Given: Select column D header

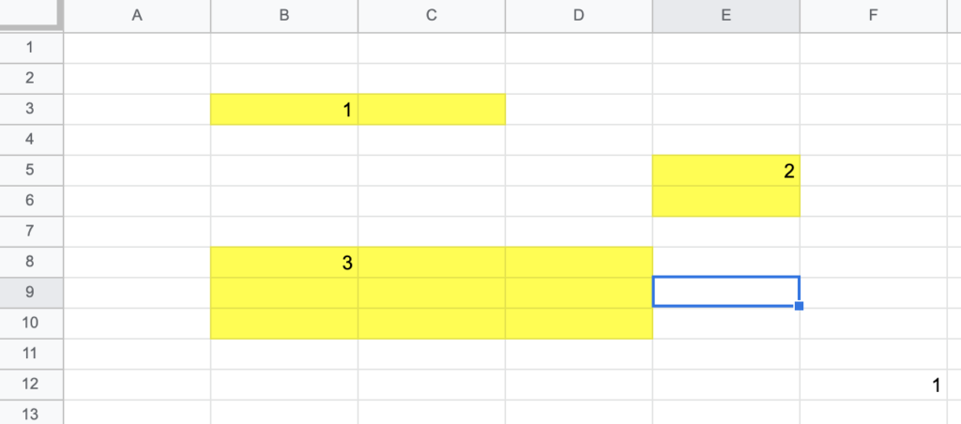Looking at the screenshot, I should 578,16.
